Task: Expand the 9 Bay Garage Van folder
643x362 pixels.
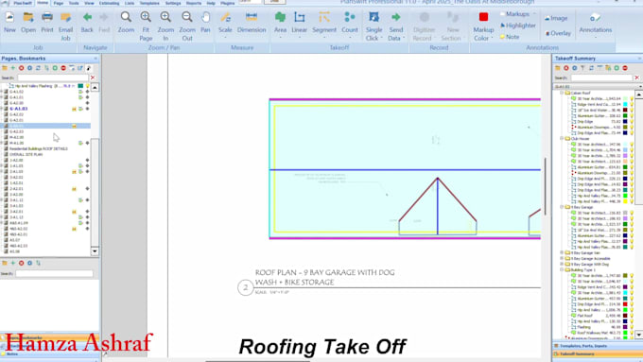Action: pyautogui.click(x=562, y=253)
